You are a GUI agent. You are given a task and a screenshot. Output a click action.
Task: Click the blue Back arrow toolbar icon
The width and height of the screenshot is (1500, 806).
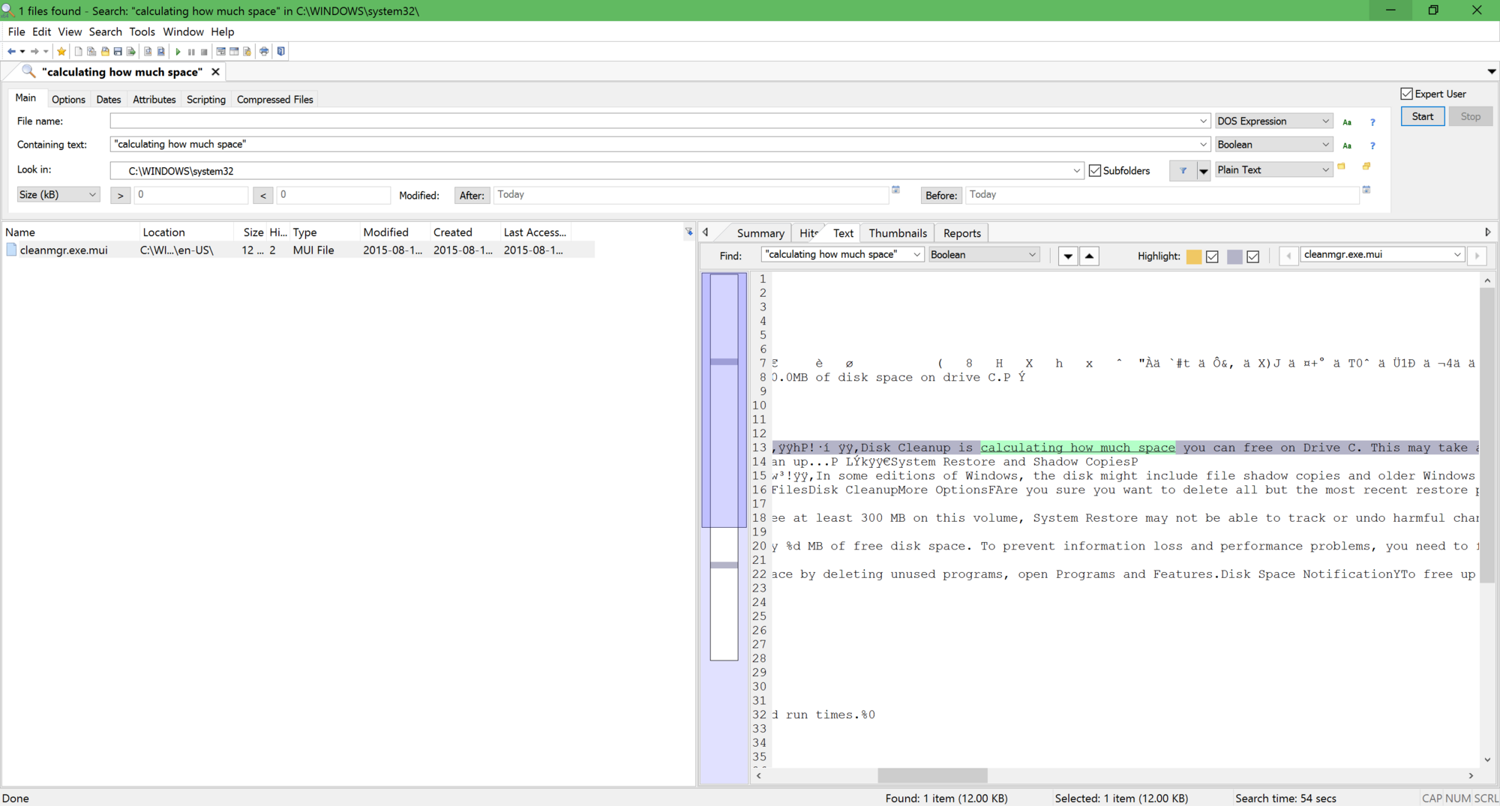[x=11, y=52]
